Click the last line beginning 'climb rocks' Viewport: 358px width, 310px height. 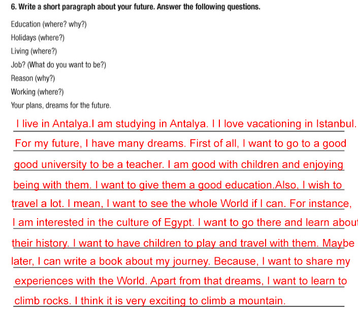(150, 301)
